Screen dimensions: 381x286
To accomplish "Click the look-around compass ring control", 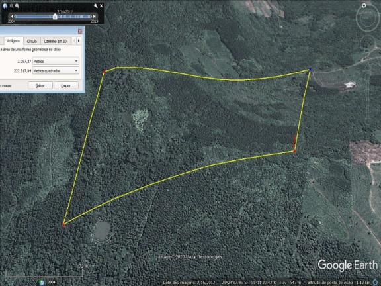I will coord(367,19).
